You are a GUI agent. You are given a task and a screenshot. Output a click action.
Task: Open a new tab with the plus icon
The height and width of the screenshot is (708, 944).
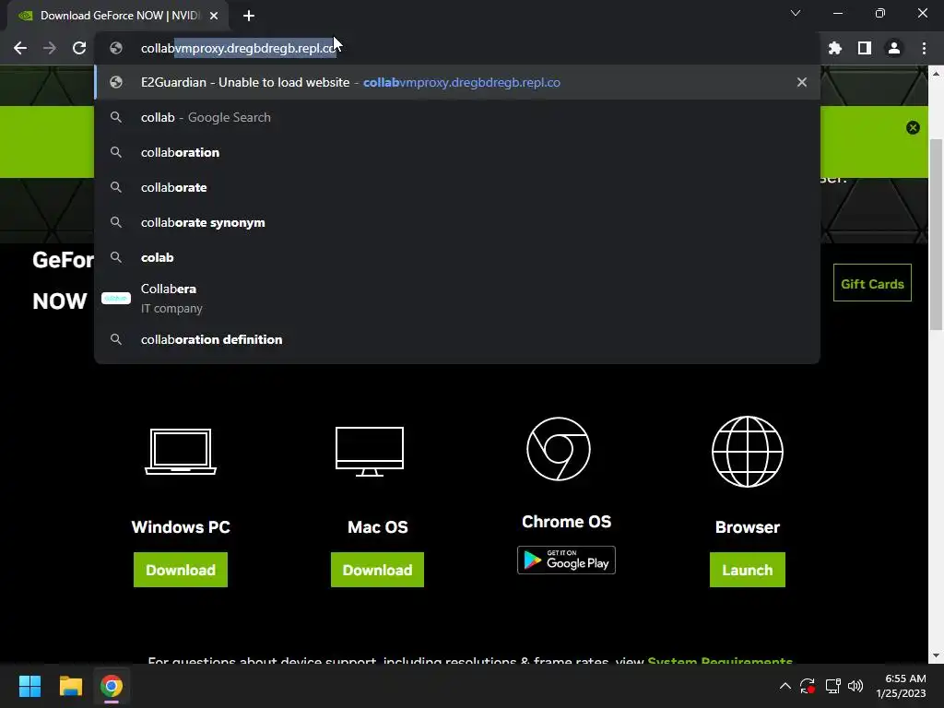click(249, 16)
